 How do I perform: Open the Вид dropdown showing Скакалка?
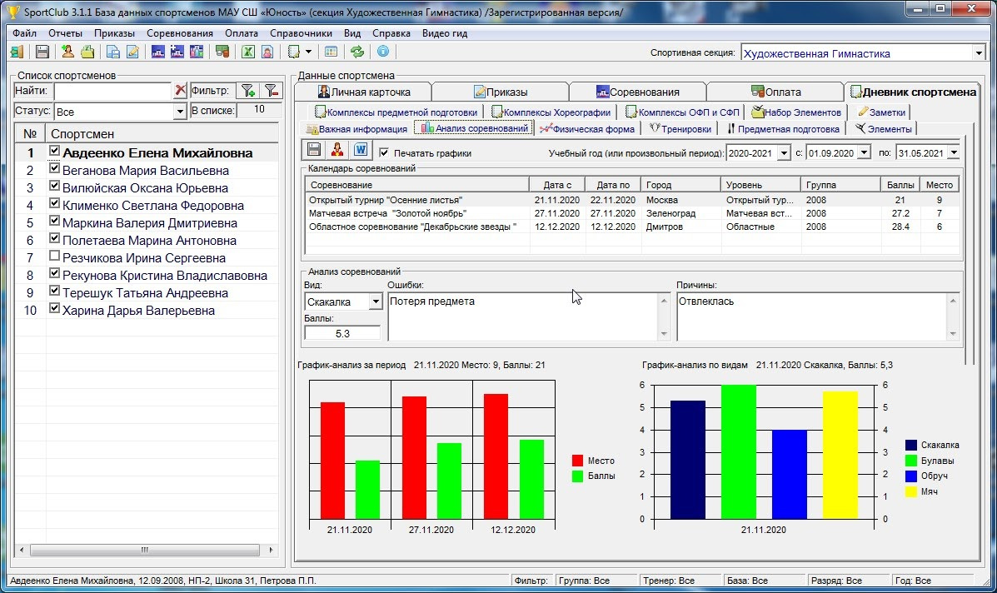point(376,301)
